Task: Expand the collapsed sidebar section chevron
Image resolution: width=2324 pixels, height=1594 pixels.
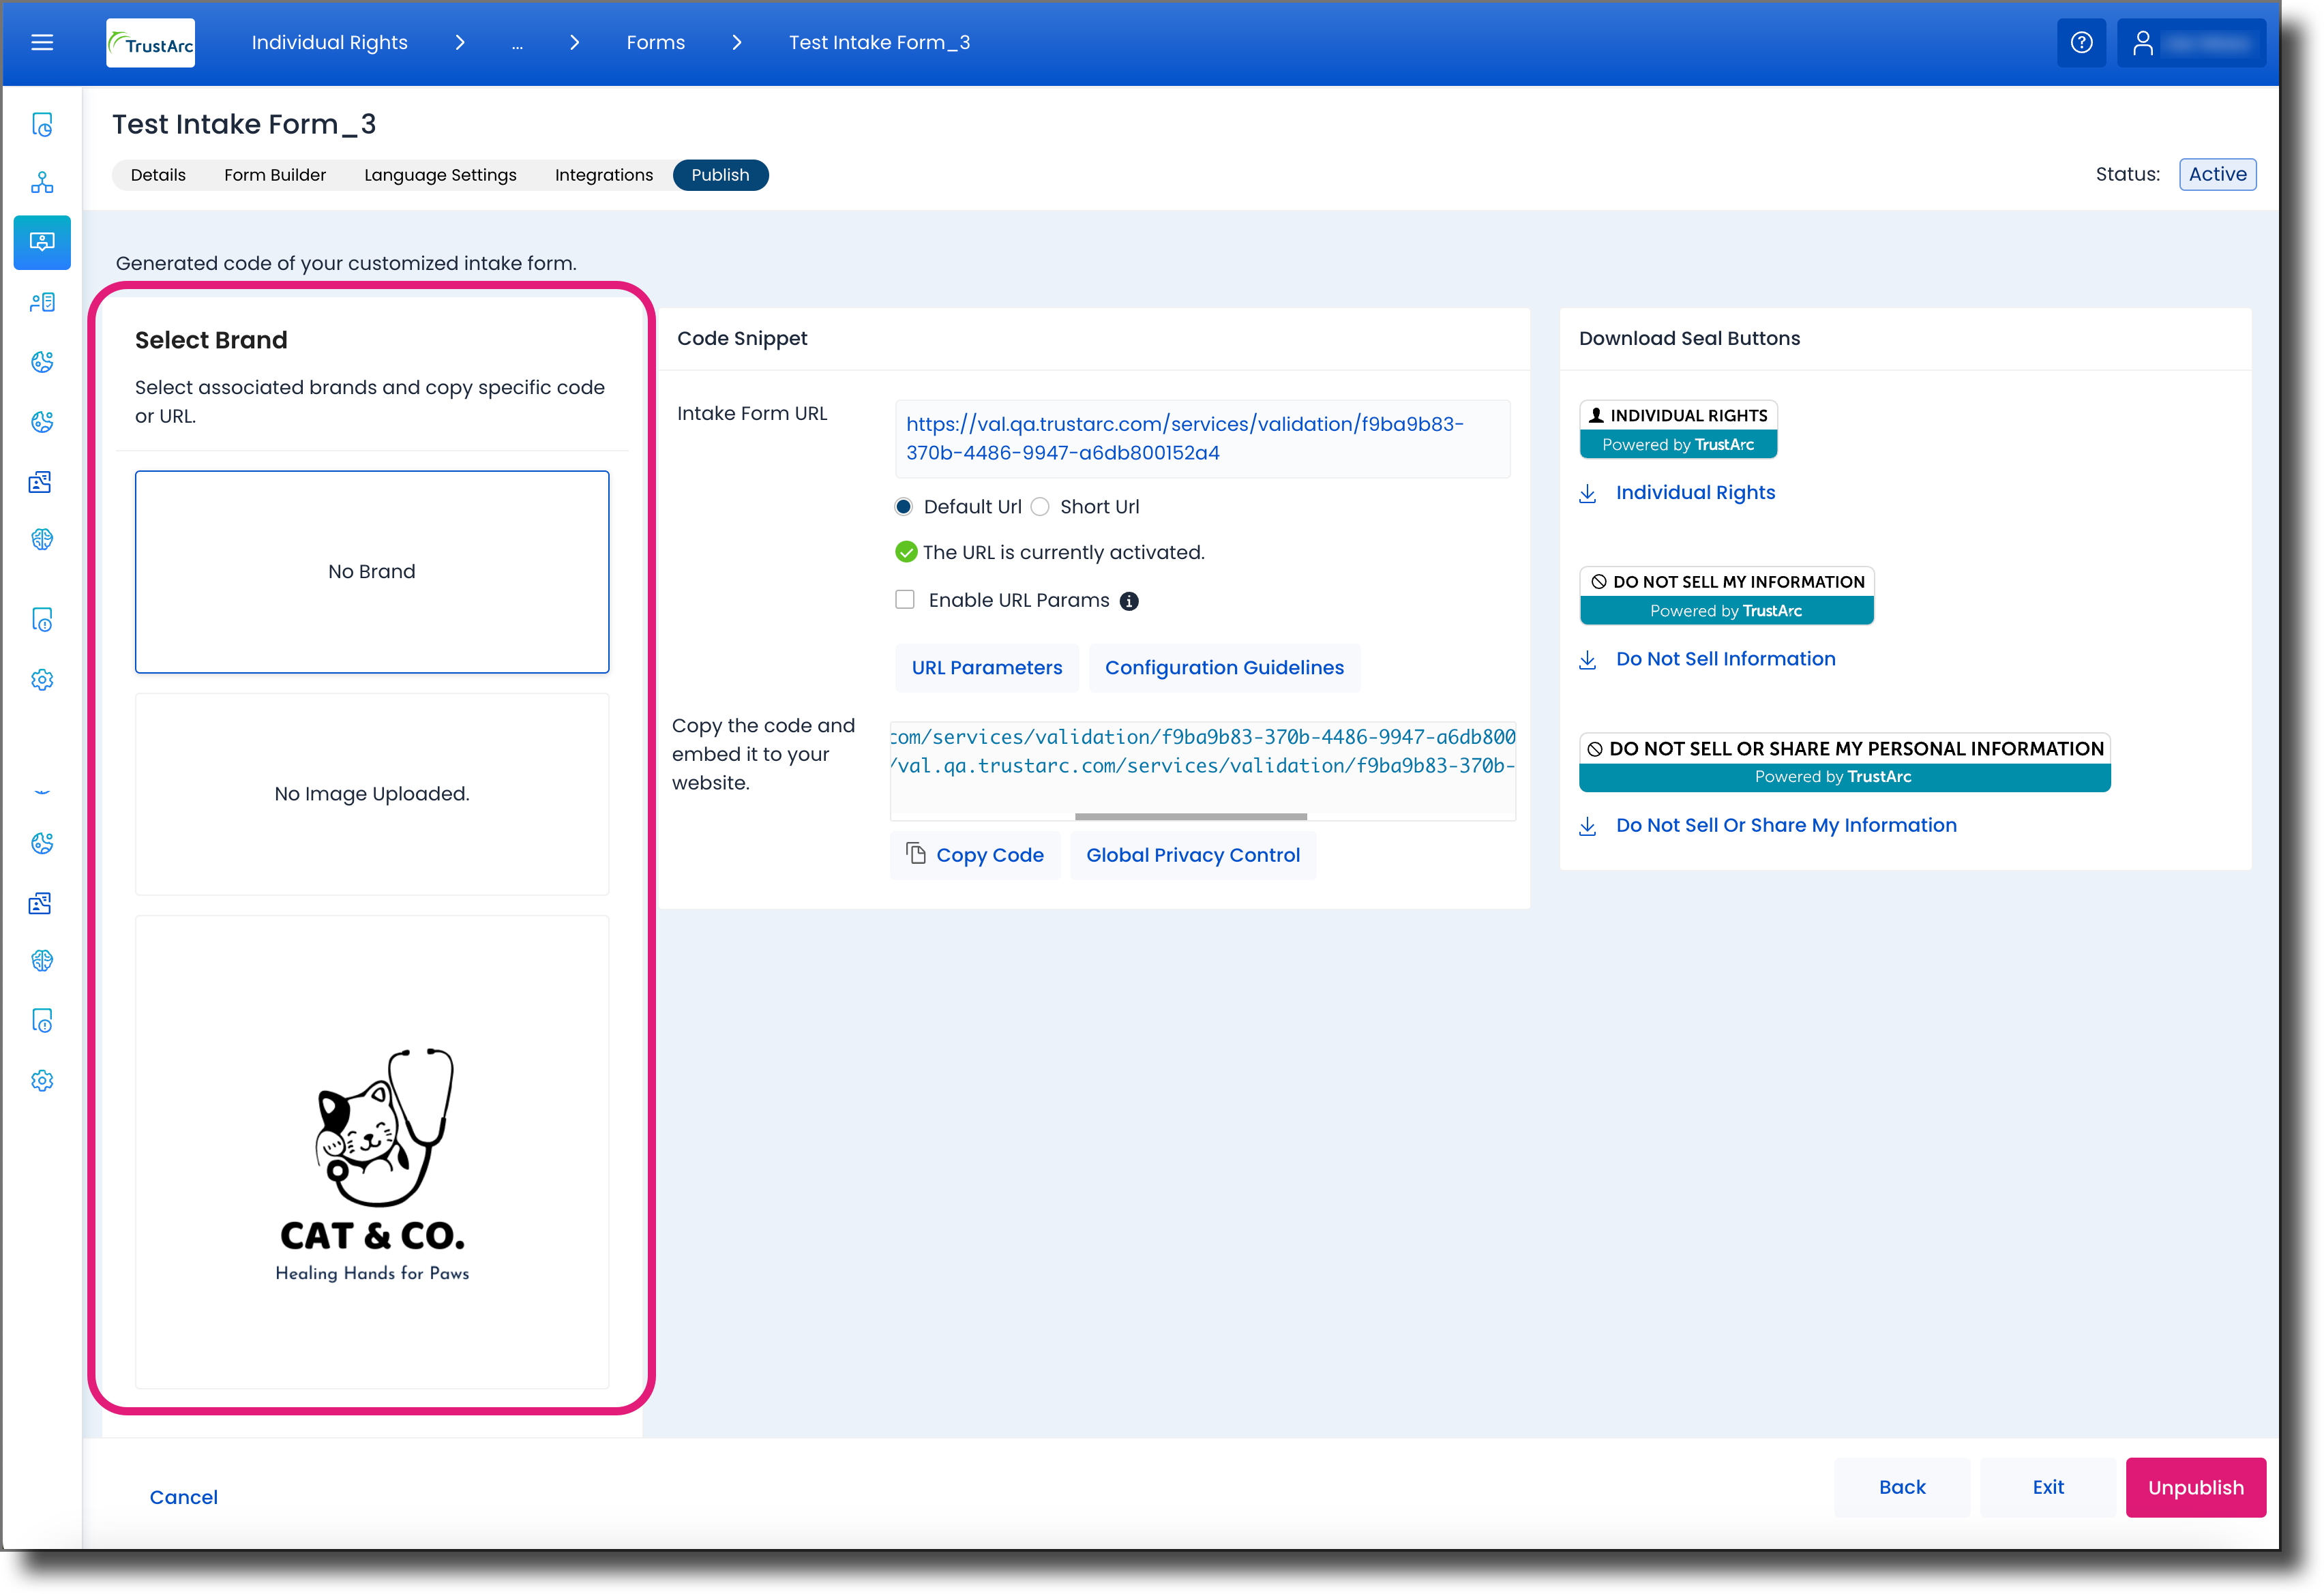Action: click(x=42, y=791)
